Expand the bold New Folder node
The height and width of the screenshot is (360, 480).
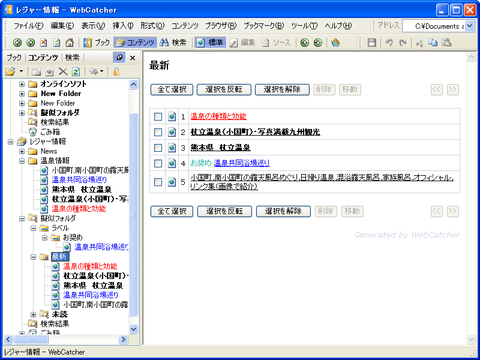pyautogui.click(x=22, y=94)
